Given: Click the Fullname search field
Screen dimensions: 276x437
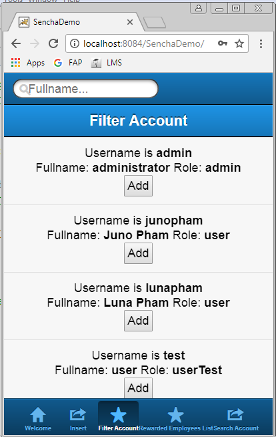Looking at the screenshot, I should click(x=85, y=89).
